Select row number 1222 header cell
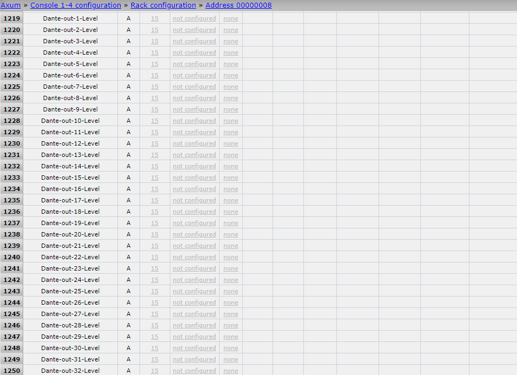Screen dimensions: 517x375 click(x=11, y=52)
